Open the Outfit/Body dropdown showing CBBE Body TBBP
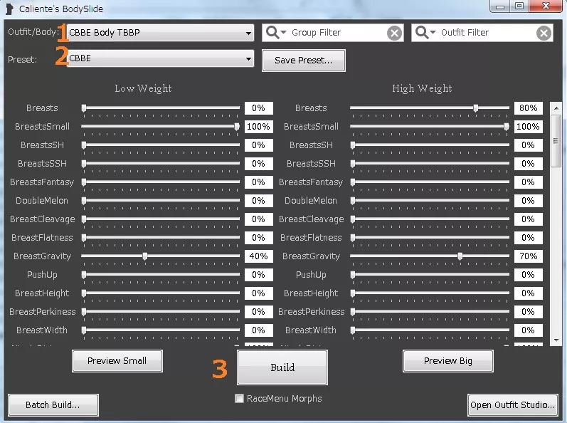The height and width of the screenshot is (423, 567). 160,33
